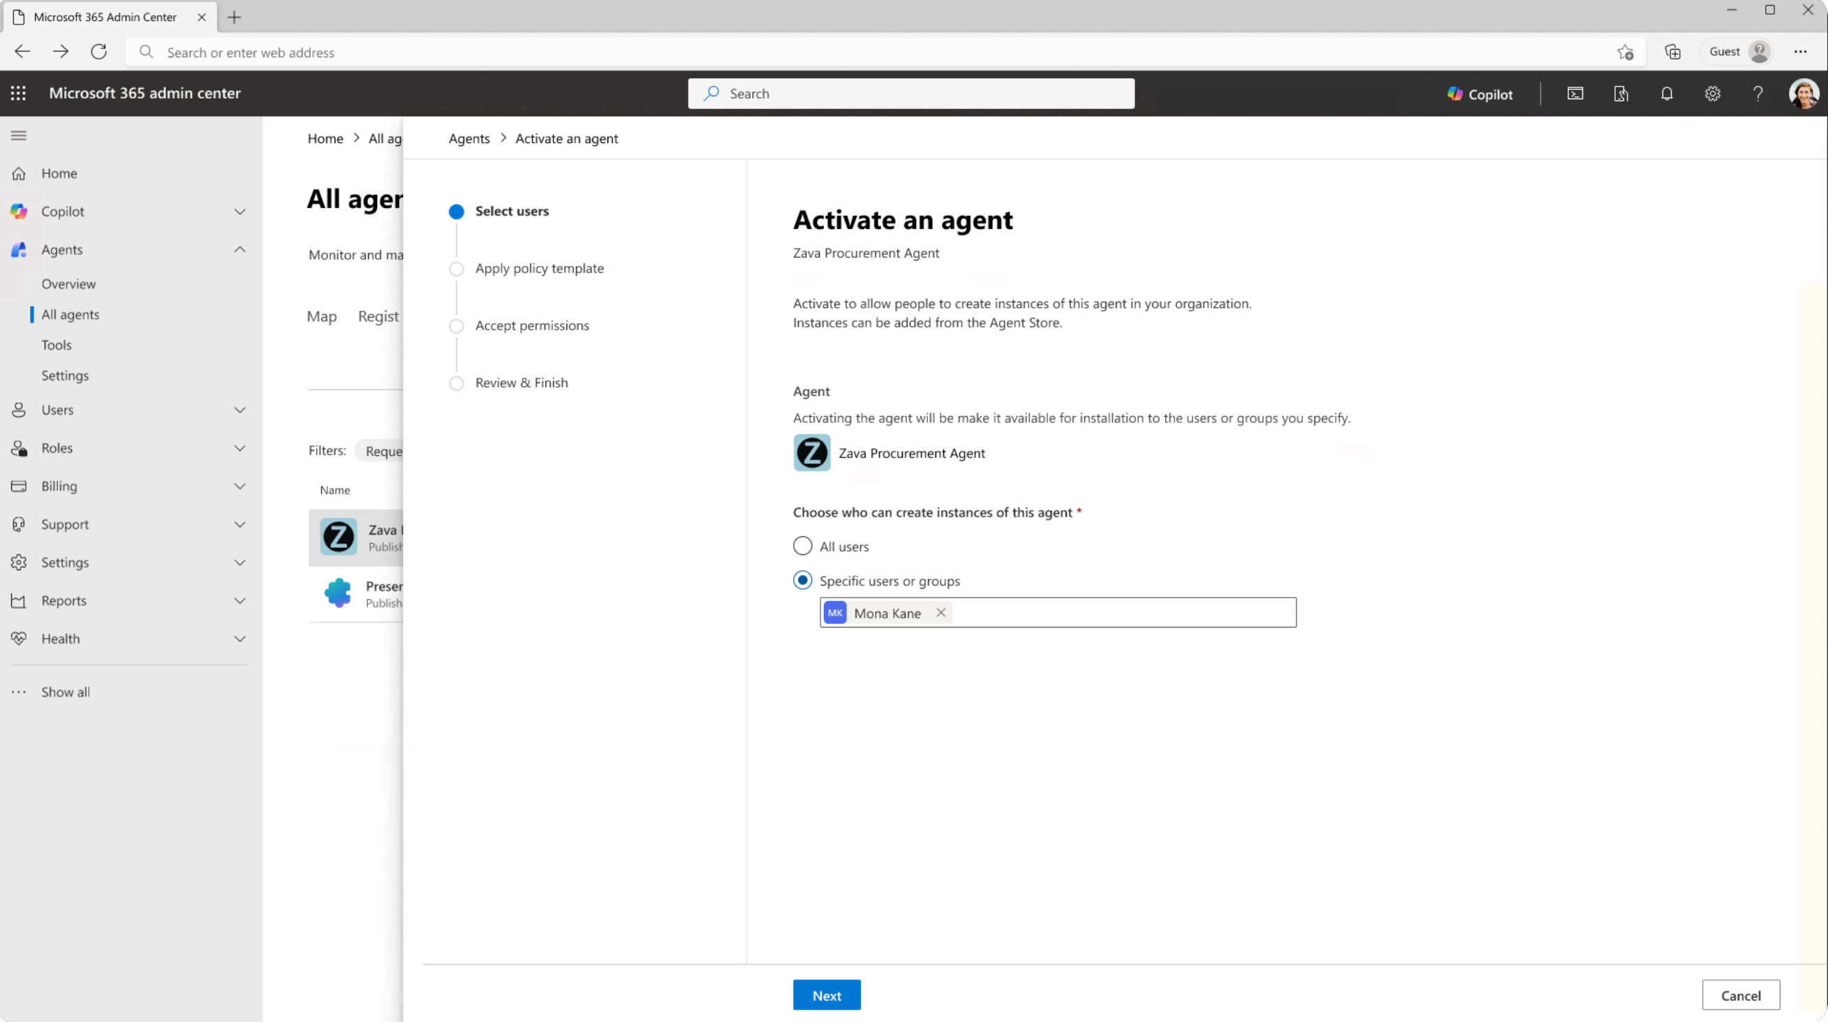This screenshot has height=1022, width=1828.
Task: Open browser settings and more ellipsis
Action: pos(1800,52)
